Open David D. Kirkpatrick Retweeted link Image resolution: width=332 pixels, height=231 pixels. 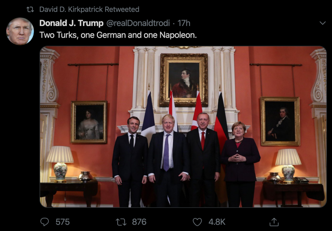tap(89, 9)
